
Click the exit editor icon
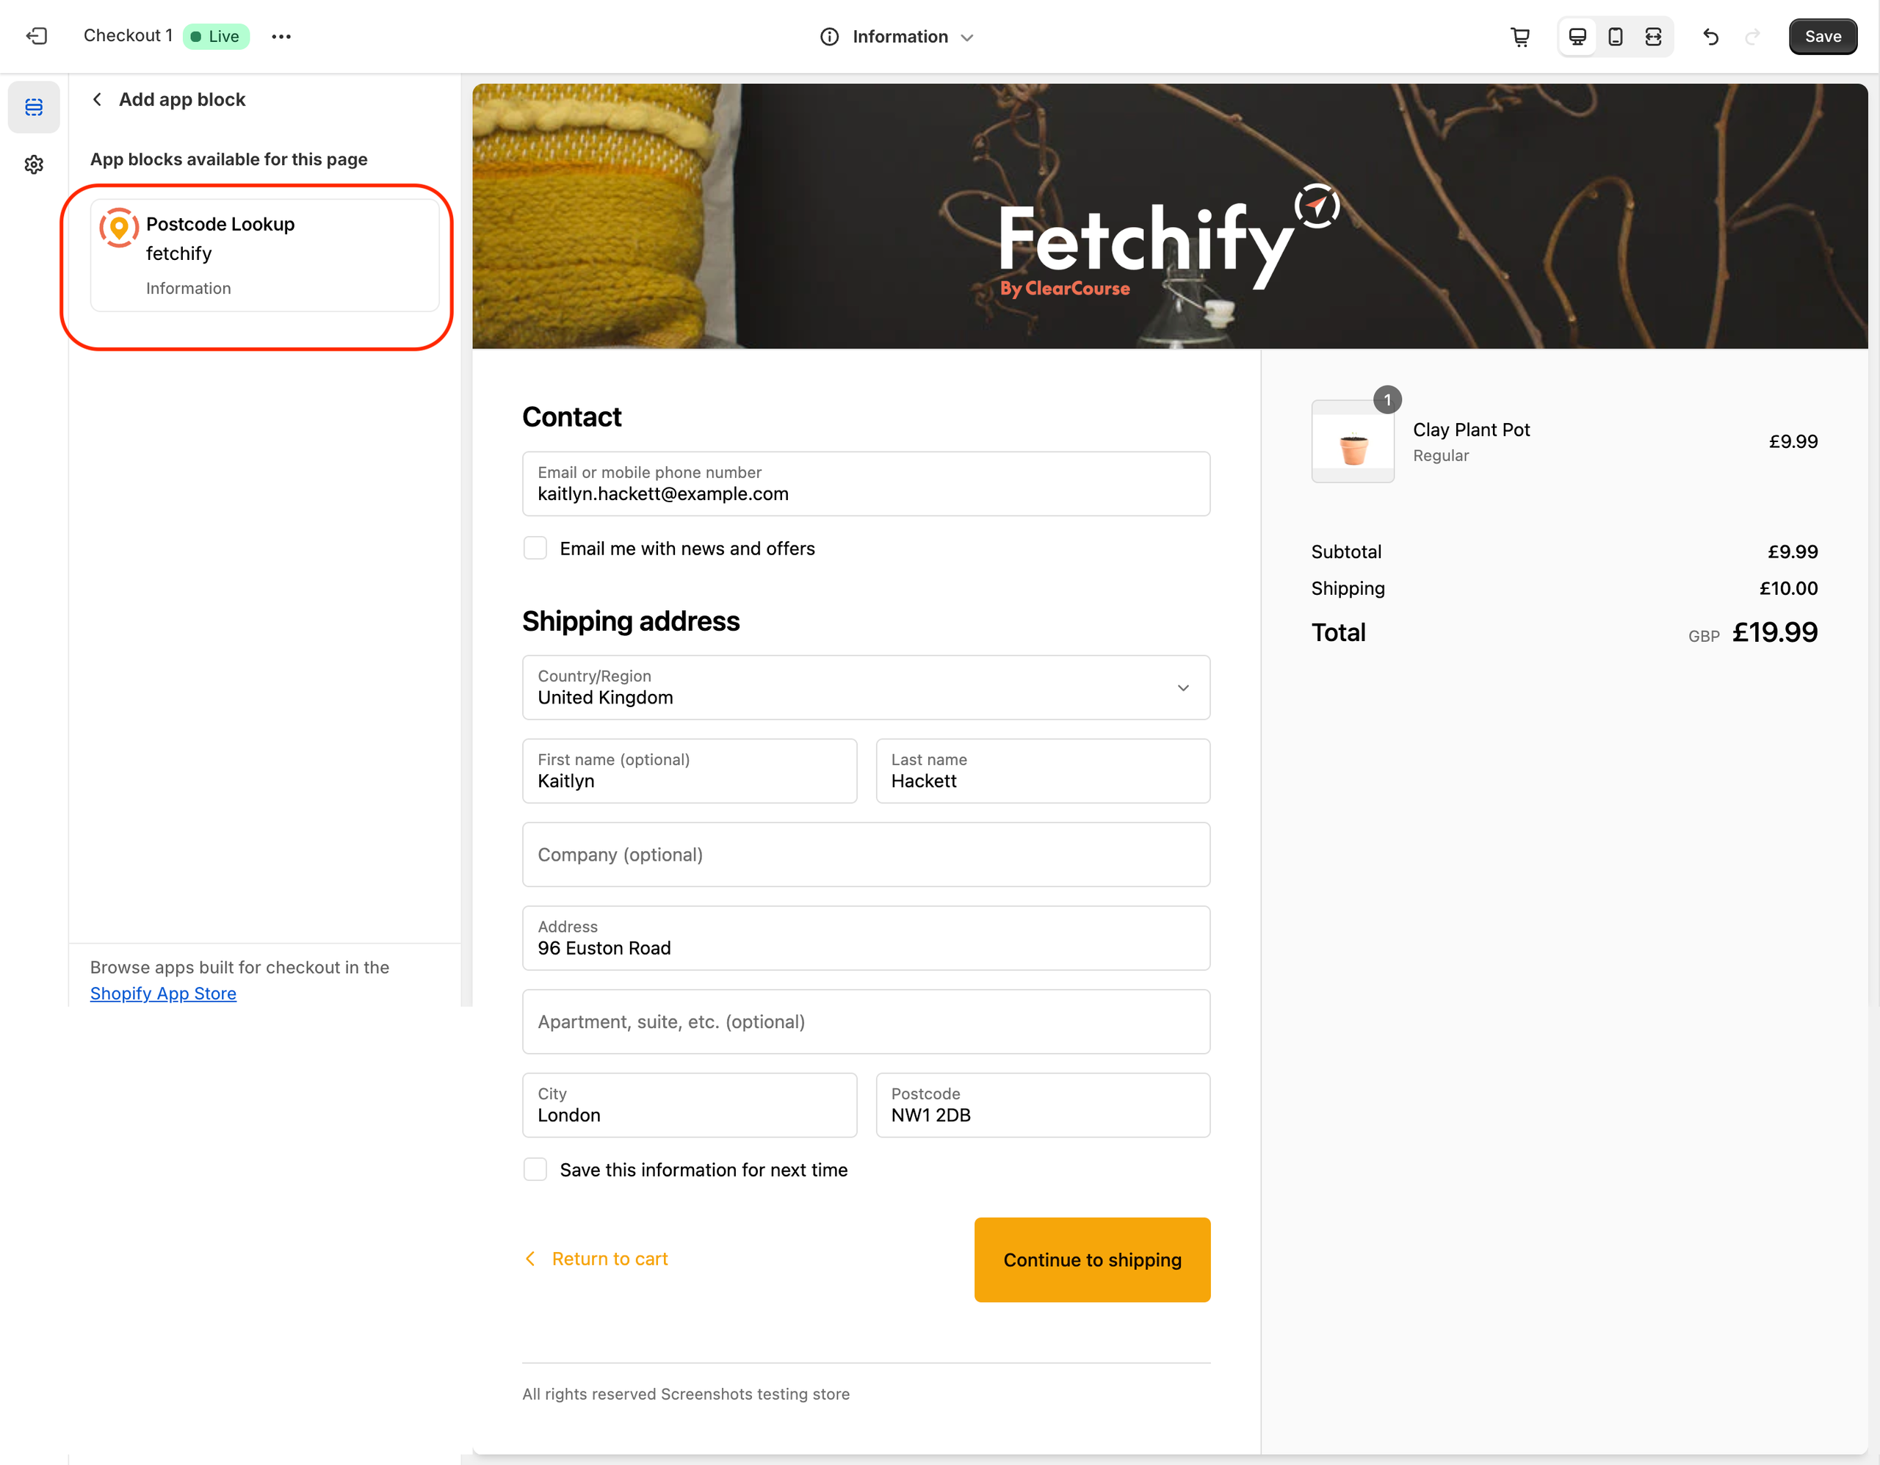(x=36, y=36)
